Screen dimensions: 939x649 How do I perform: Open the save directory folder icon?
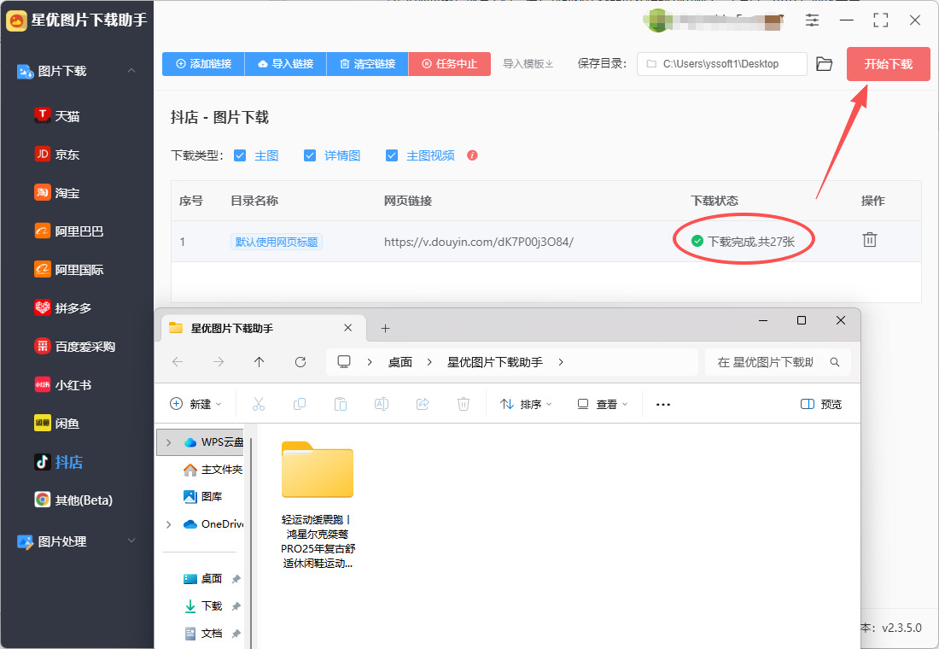(824, 63)
